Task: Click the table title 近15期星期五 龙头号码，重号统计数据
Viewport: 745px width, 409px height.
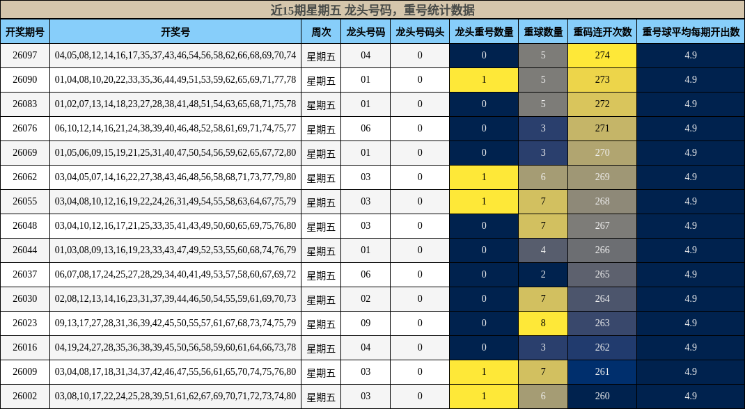Action: (372, 8)
